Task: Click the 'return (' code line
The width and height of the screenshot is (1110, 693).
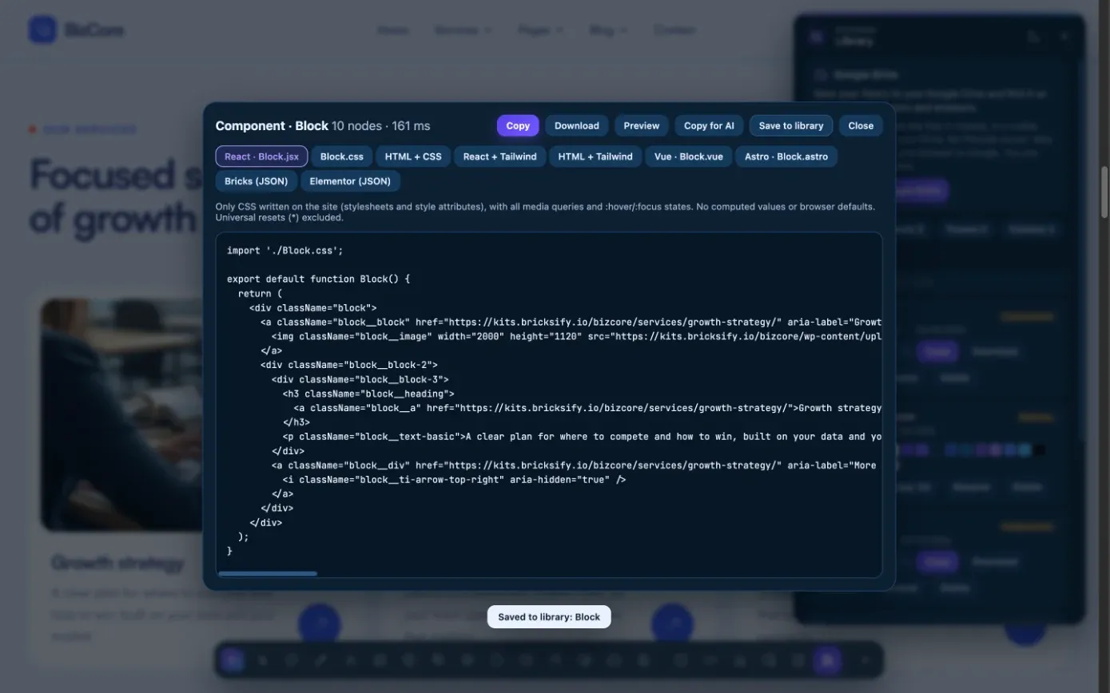Action: click(x=260, y=293)
